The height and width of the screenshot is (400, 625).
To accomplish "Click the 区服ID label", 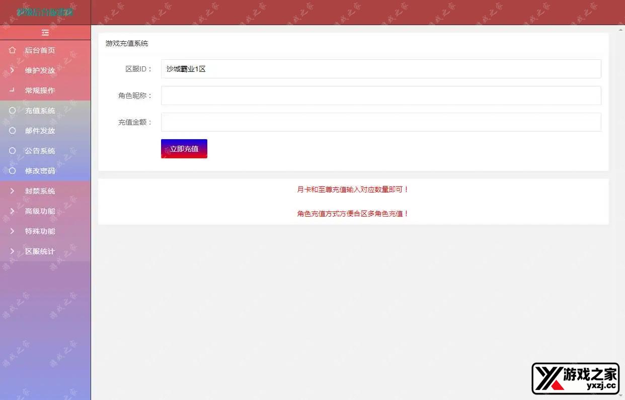I will pyautogui.click(x=138, y=69).
